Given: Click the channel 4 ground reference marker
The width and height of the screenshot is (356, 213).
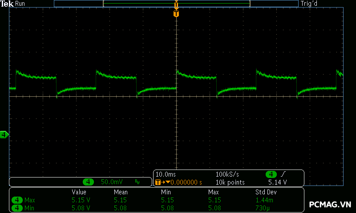Looking at the screenshot, I should (x=4, y=134).
